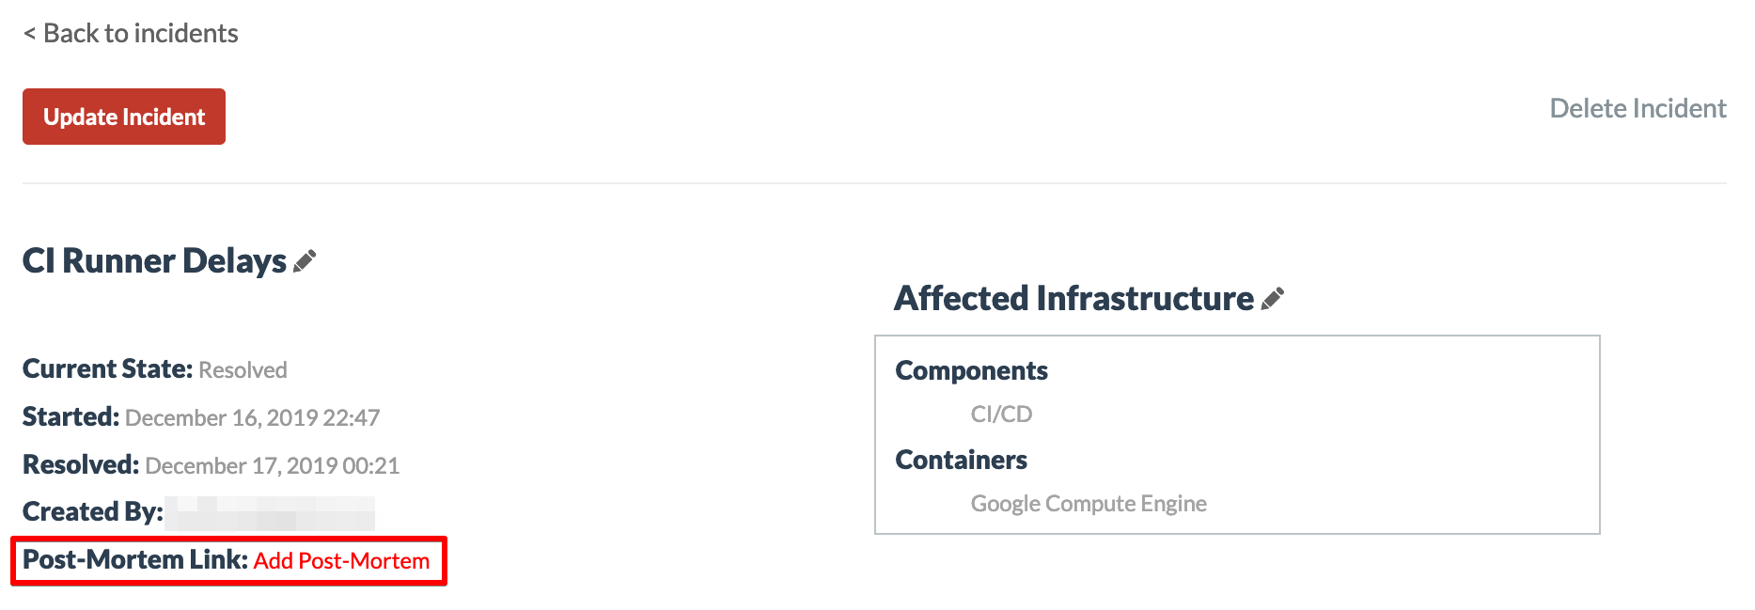Click the pencil icon beside CI Runner Delays
Image resolution: width=1755 pixels, height=610 pixels.
pyautogui.click(x=305, y=261)
